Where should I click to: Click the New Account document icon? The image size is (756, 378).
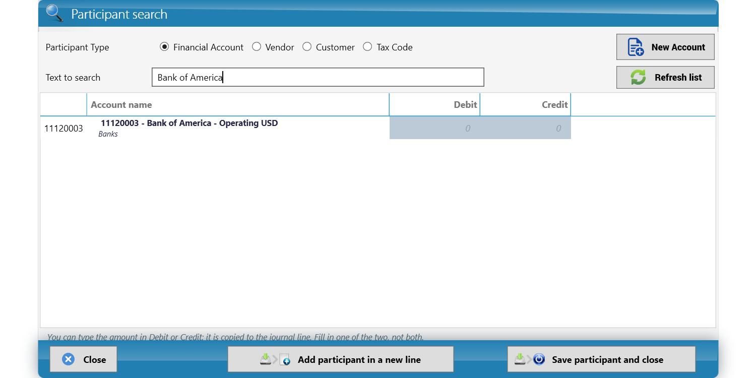(x=636, y=47)
